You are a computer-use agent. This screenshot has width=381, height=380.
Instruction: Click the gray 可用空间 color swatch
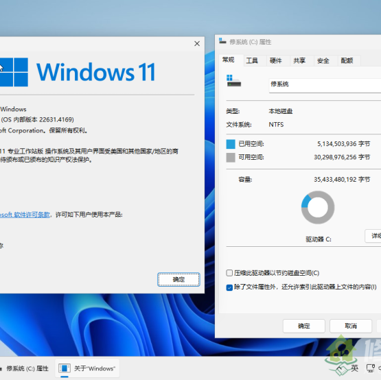tap(231, 157)
